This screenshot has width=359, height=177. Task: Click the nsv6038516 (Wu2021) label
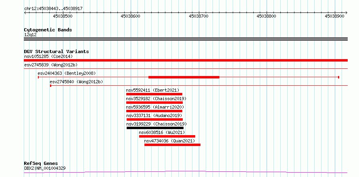pyautogui.click(x=162, y=132)
